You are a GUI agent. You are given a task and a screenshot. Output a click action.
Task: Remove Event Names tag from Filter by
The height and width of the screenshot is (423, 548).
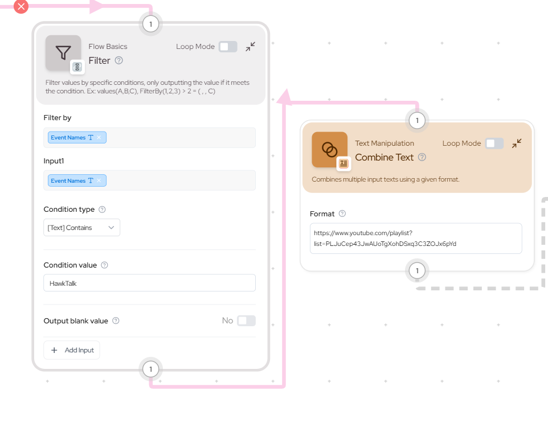click(99, 137)
